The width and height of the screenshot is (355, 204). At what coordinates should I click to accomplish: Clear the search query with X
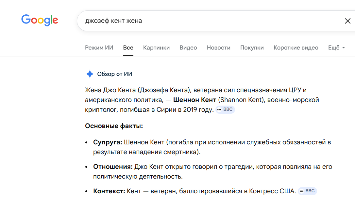click(347, 21)
